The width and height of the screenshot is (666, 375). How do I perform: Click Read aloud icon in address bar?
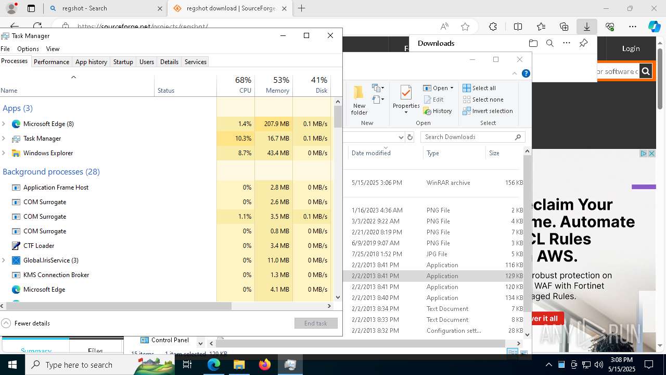tap(444, 27)
